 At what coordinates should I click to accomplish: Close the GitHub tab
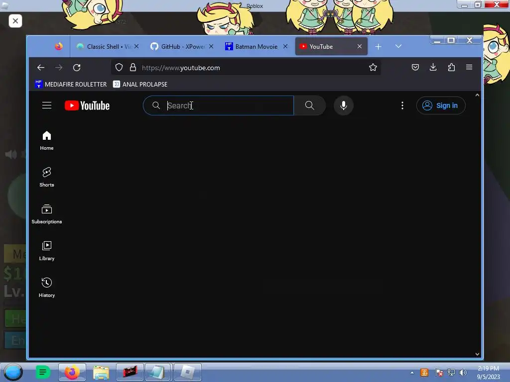point(211,46)
